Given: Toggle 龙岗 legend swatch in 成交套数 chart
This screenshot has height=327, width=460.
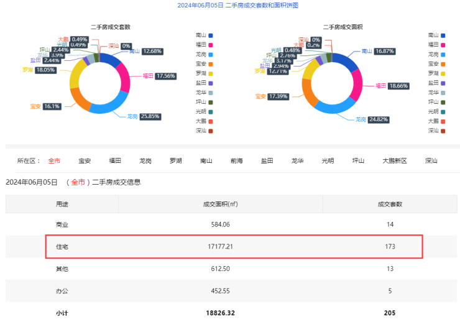Looking at the screenshot, I should pyautogui.click(x=211, y=55).
